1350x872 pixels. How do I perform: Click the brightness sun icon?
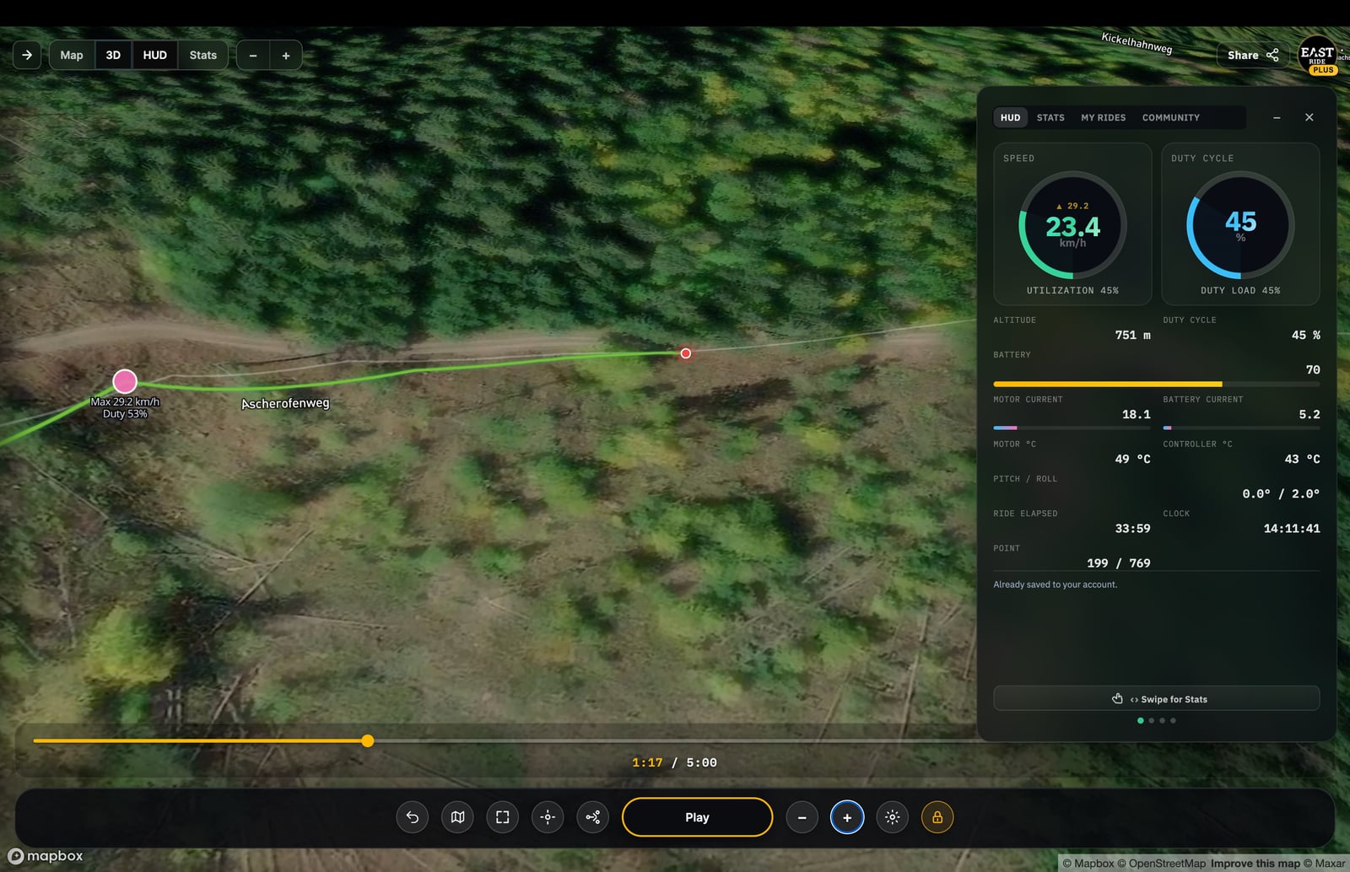point(893,817)
